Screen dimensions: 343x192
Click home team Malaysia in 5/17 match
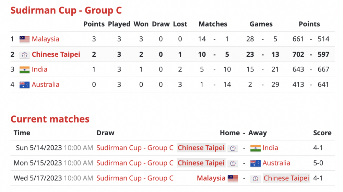[x=211, y=178]
